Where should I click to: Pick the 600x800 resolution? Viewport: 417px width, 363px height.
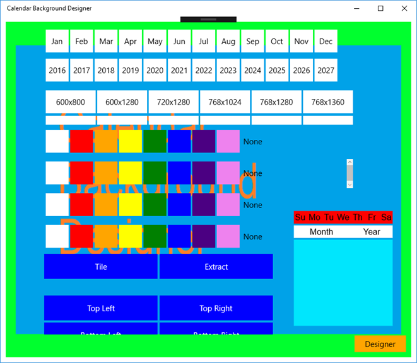click(x=71, y=101)
